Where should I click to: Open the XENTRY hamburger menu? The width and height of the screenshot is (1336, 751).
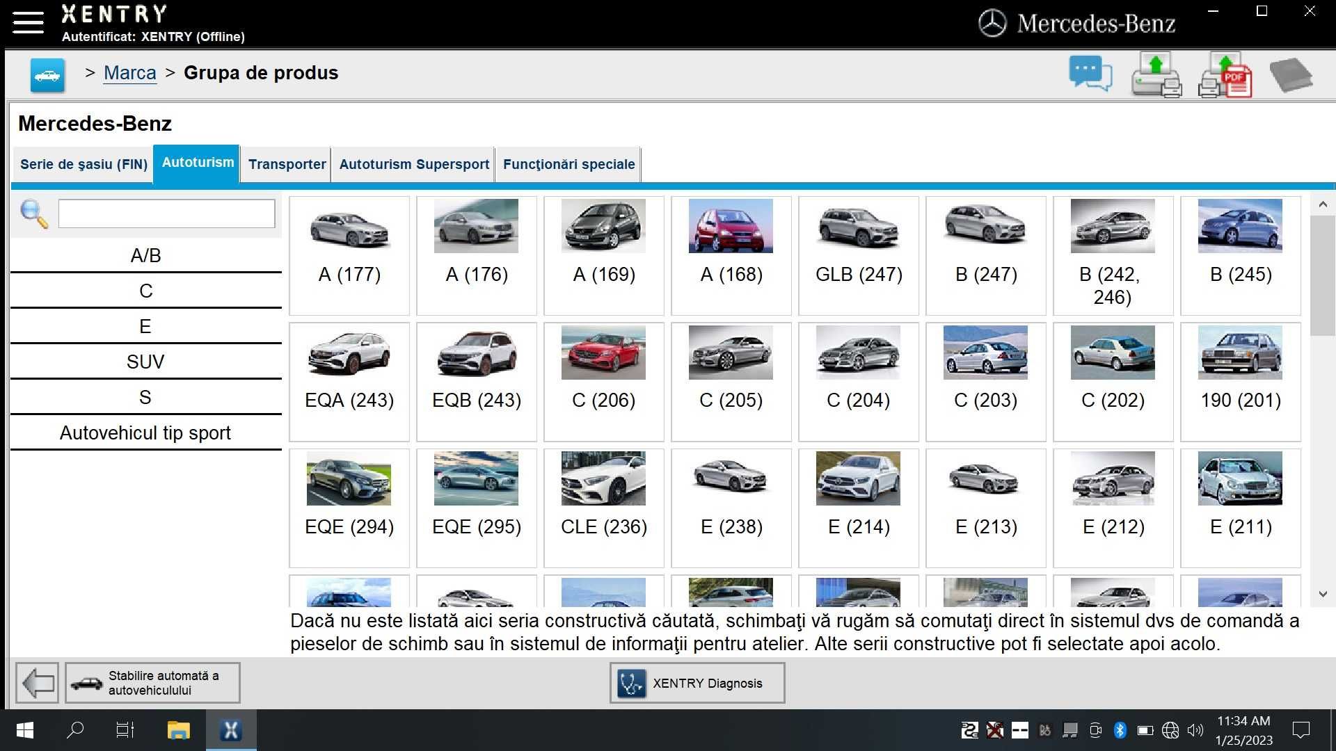coord(28,22)
